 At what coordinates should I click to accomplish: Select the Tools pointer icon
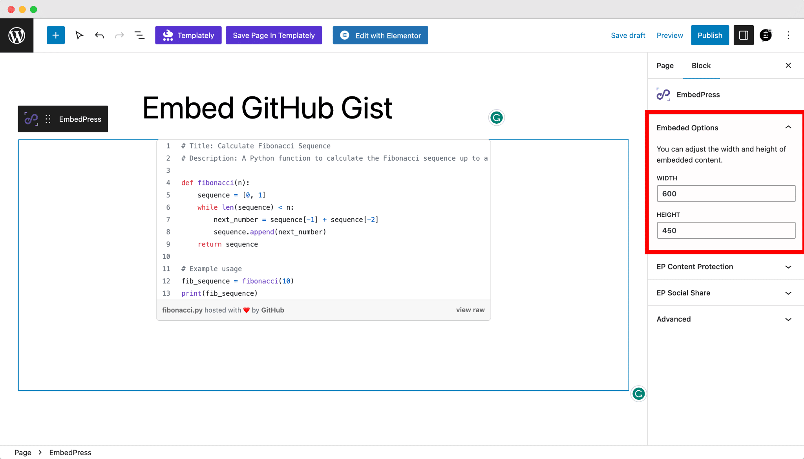(79, 35)
